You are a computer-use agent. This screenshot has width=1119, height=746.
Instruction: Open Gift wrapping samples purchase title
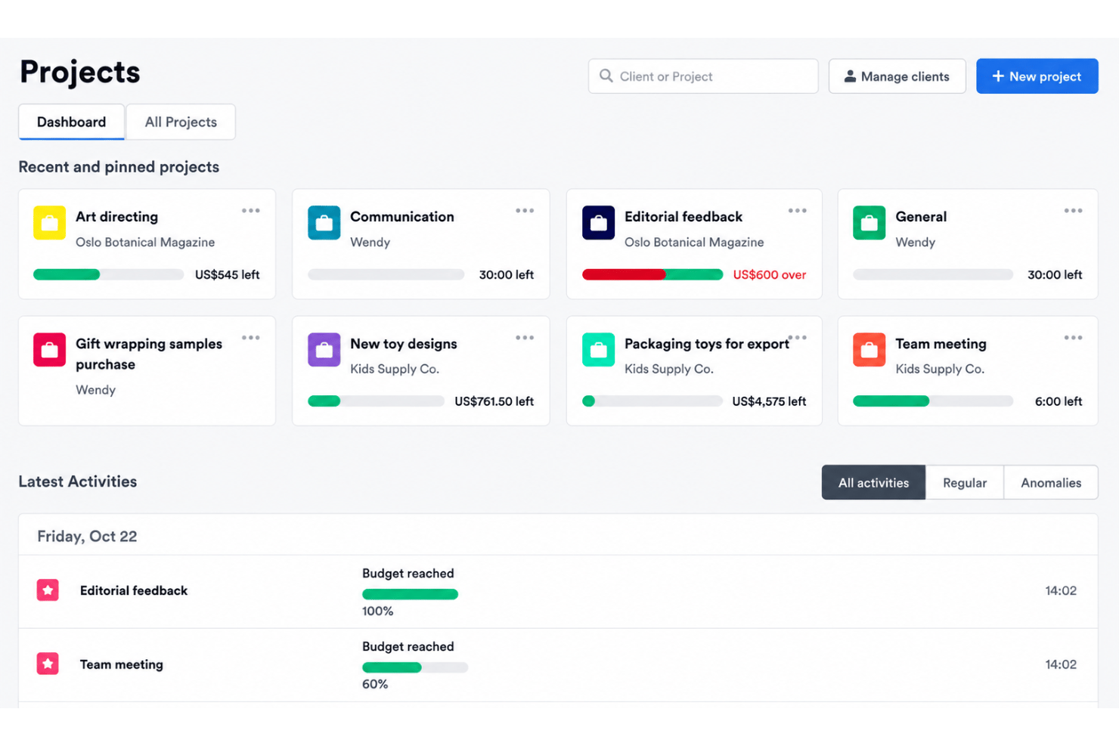(x=149, y=354)
